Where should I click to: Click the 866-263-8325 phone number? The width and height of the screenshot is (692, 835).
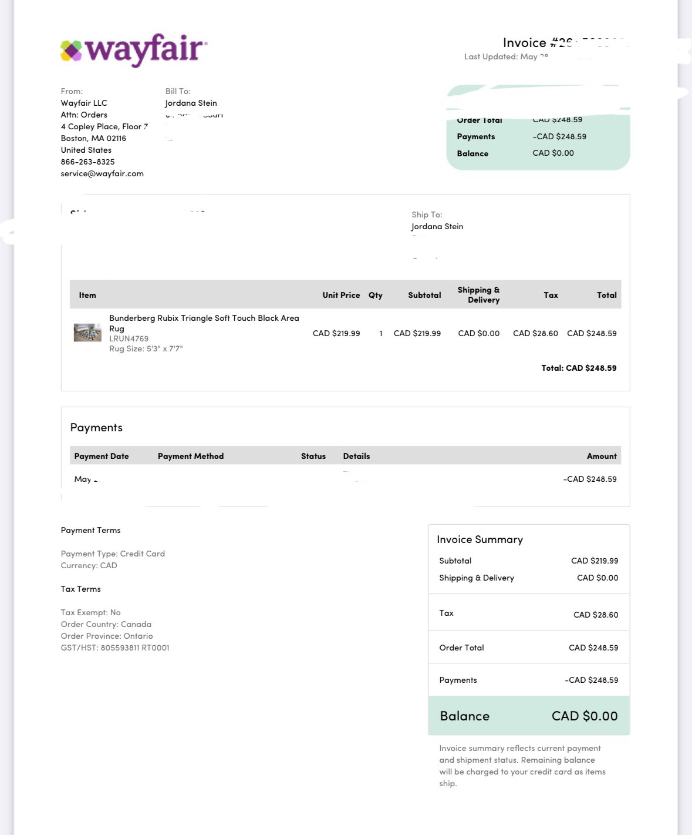click(88, 162)
